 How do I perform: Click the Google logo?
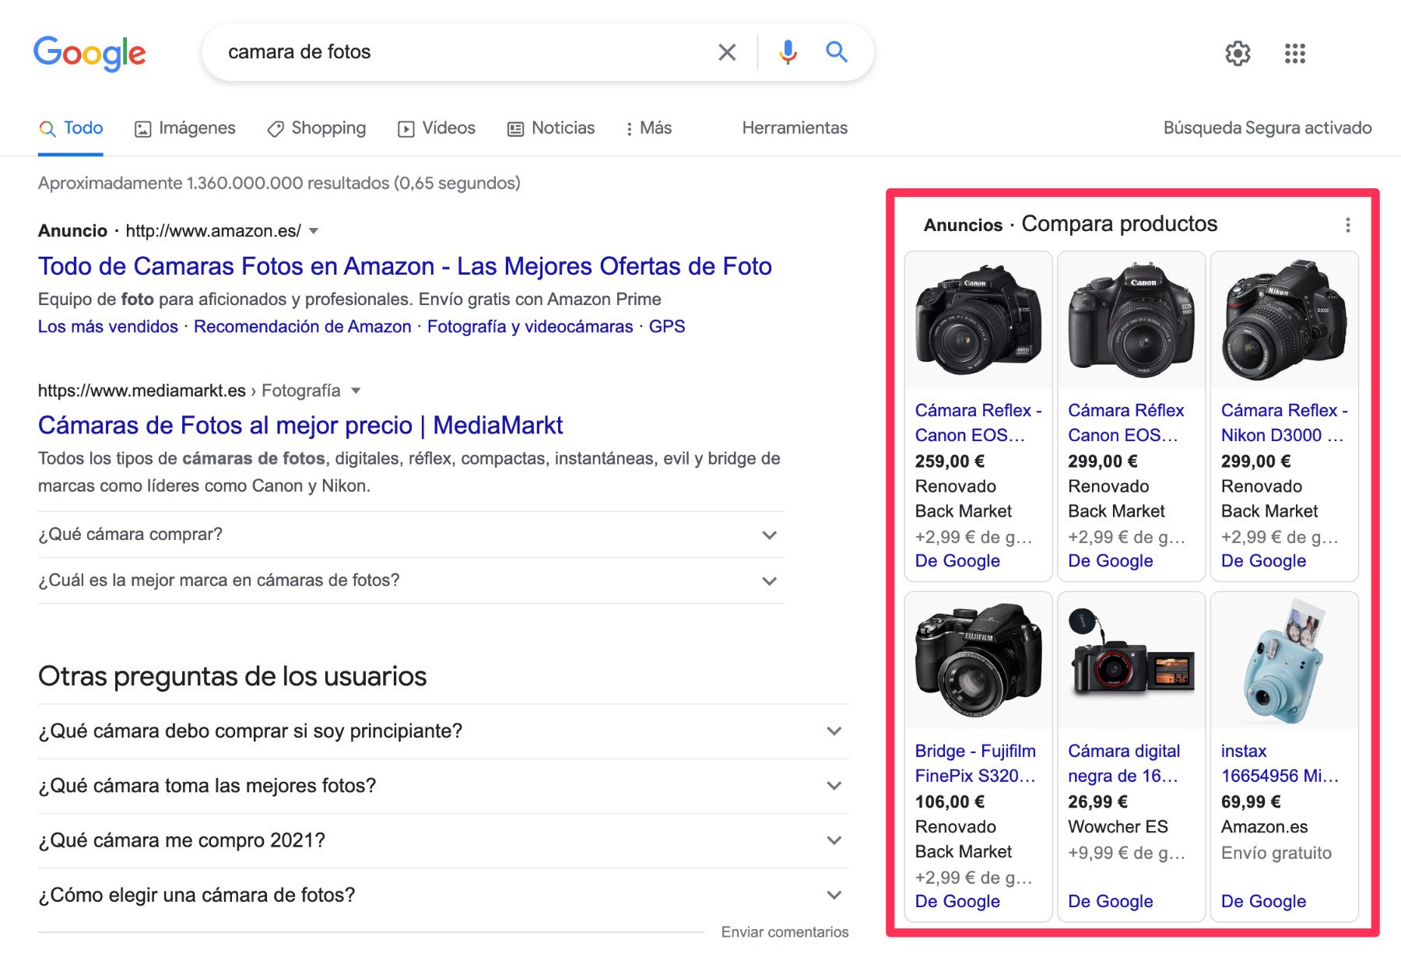(x=90, y=53)
